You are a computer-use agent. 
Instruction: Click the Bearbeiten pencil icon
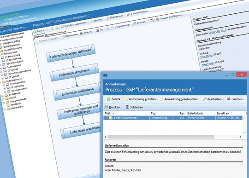click(204, 99)
